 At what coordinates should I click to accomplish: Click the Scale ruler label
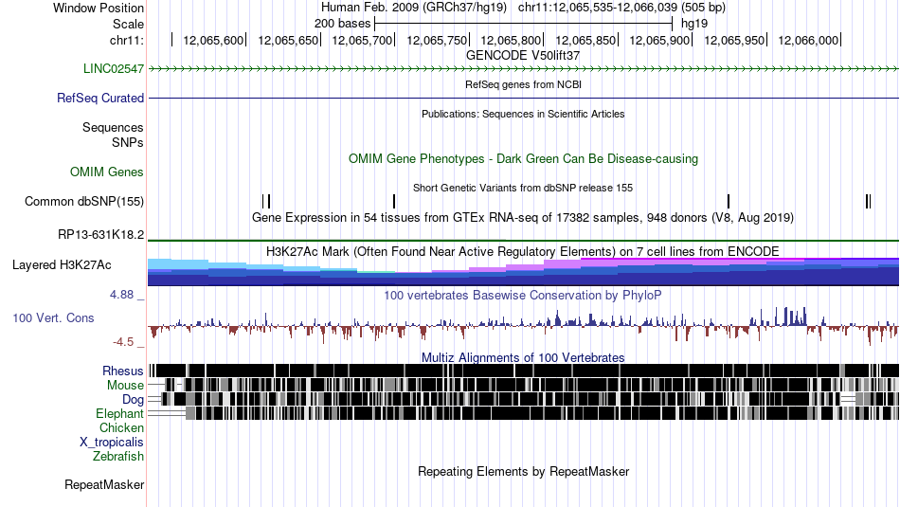[x=128, y=24]
